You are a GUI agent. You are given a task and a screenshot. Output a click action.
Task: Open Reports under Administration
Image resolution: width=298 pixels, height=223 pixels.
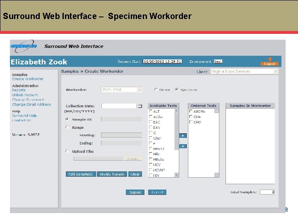pos(19,90)
